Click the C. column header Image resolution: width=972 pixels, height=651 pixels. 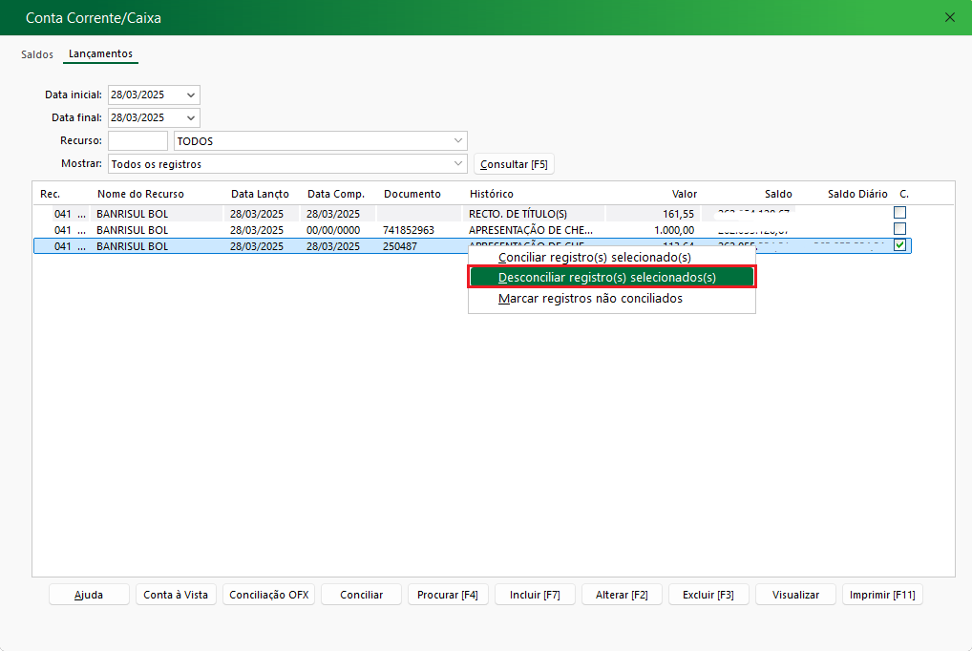coord(904,194)
